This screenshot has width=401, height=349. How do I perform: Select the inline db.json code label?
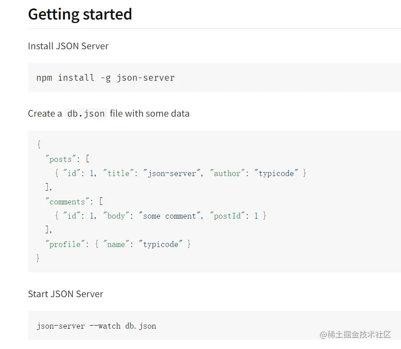tap(86, 114)
